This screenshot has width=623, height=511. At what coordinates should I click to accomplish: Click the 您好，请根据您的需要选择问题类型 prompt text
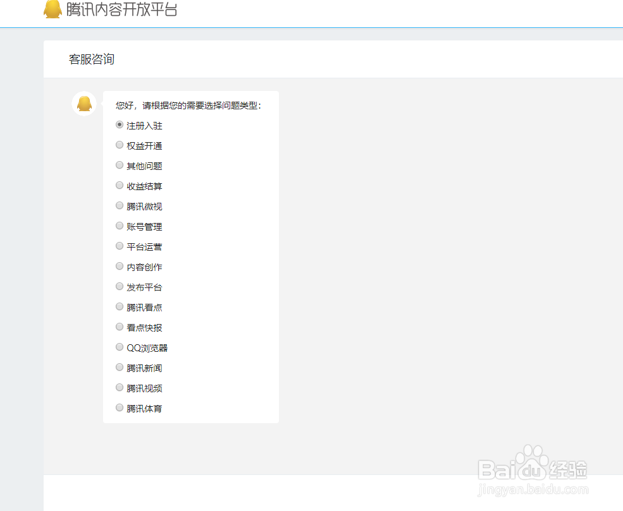pyautogui.click(x=188, y=105)
